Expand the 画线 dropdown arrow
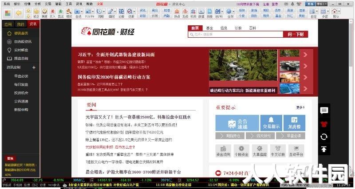Viewport: 355px width, 189px height. coord(115,11)
